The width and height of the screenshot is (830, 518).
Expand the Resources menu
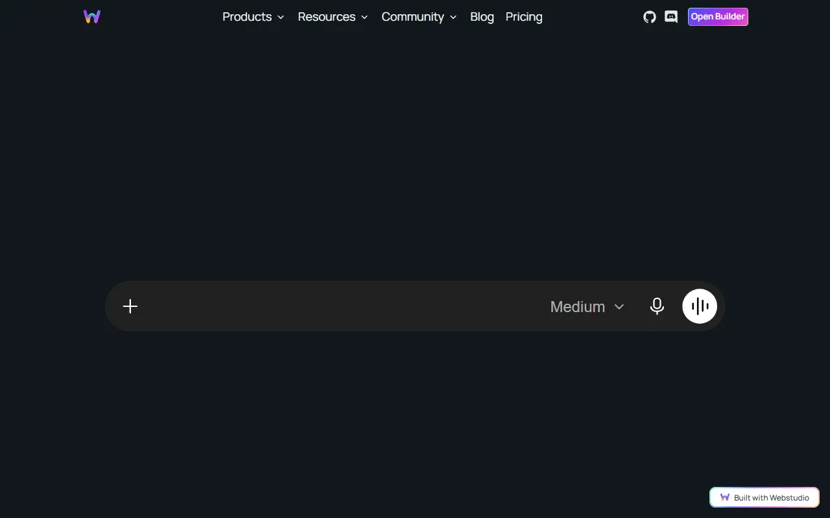click(333, 17)
